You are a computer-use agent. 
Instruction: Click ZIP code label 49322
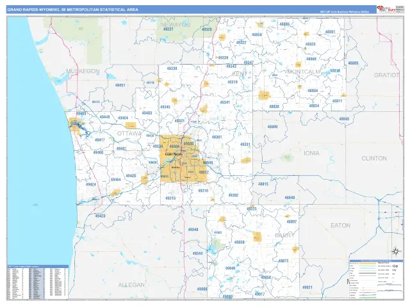[x=241, y=42]
